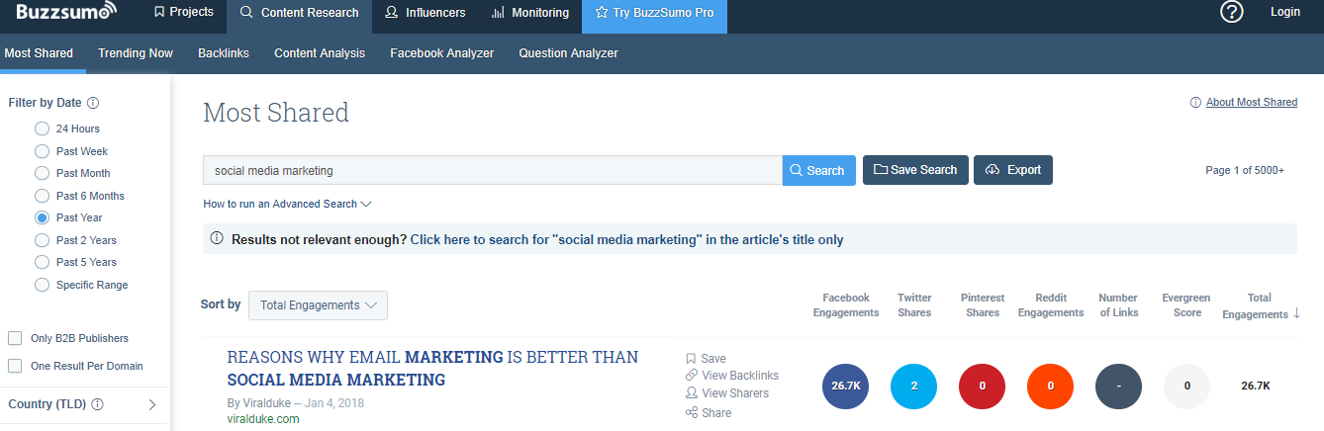The image size is (1324, 431).
Task: Switch to the Backlinks tab
Action: (x=224, y=53)
